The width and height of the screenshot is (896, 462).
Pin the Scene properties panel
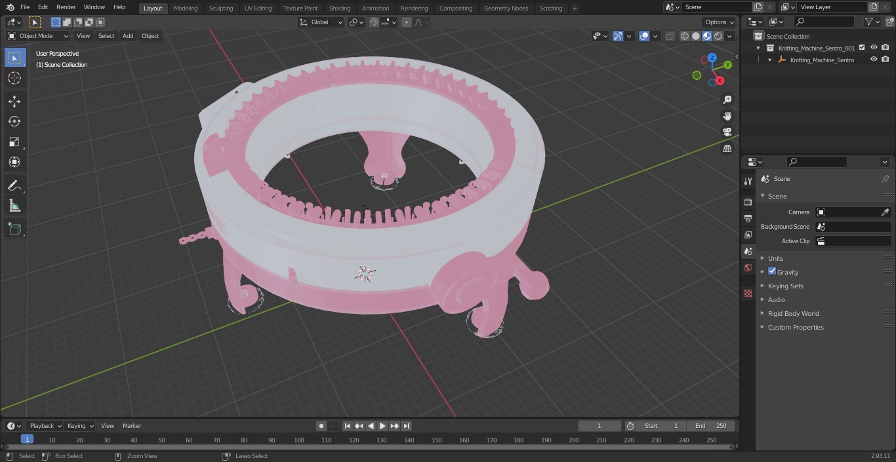tap(885, 179)
